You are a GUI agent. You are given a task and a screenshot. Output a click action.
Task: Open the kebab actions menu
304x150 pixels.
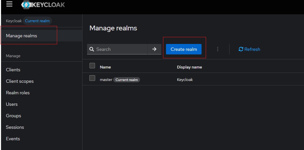coord(217,49)
